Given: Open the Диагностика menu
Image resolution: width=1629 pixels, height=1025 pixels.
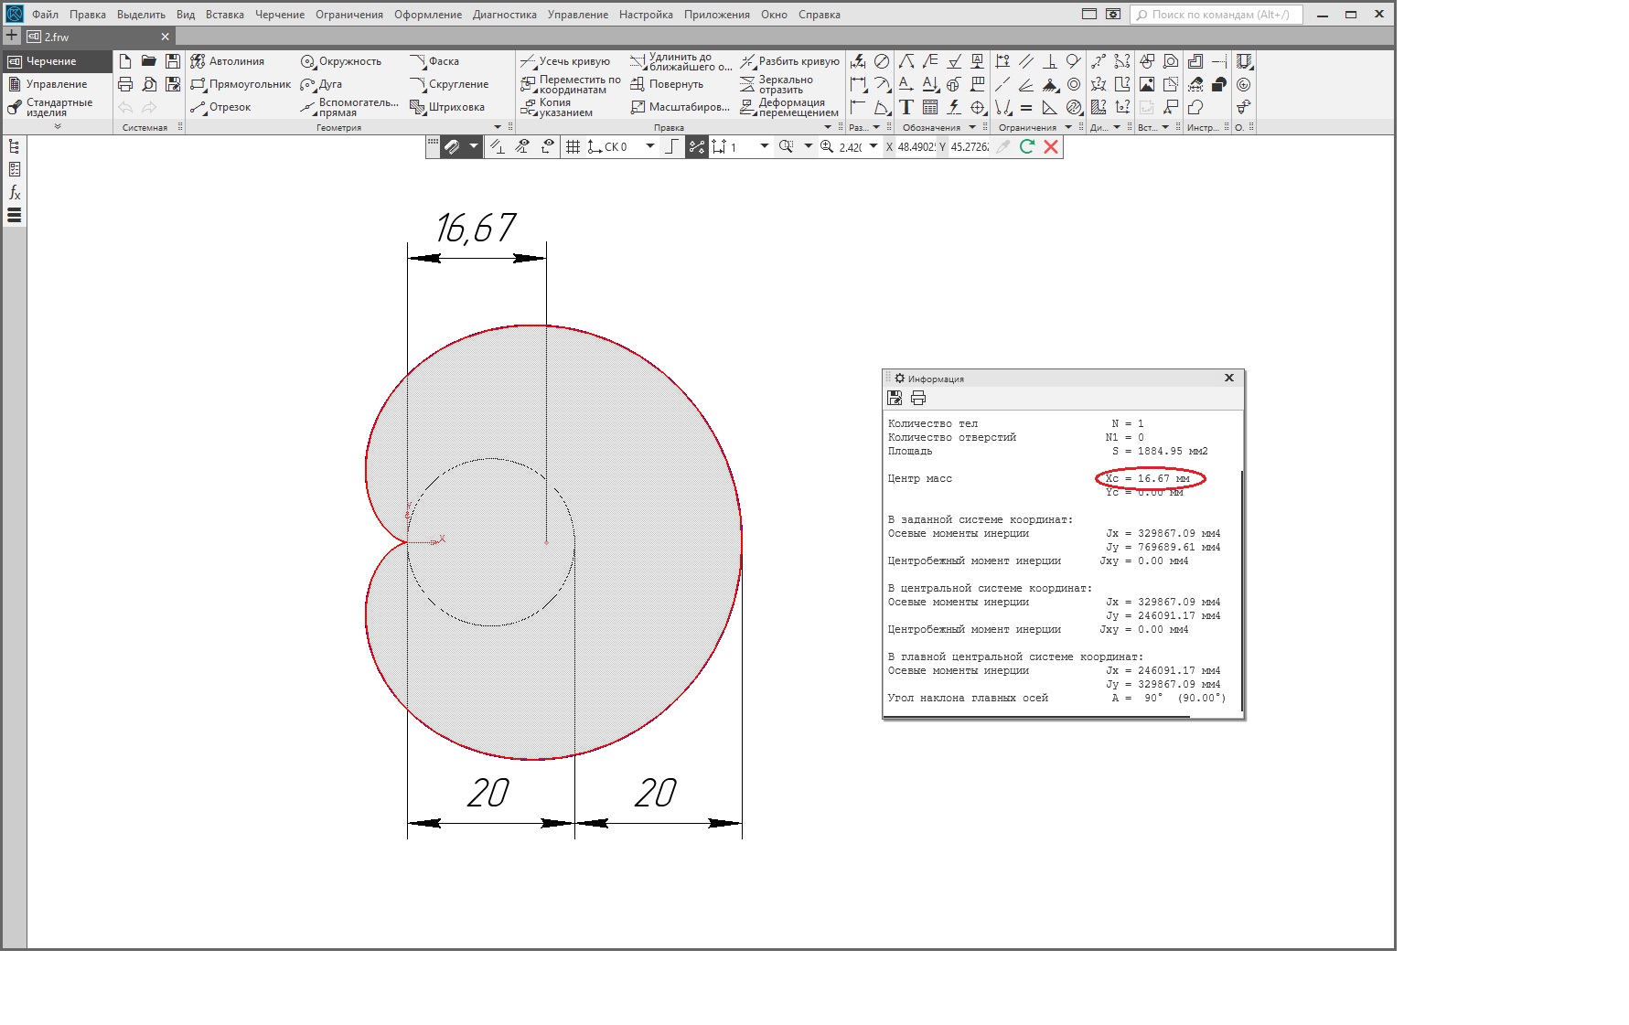Looking at the screenshot, I should (504, 15).
